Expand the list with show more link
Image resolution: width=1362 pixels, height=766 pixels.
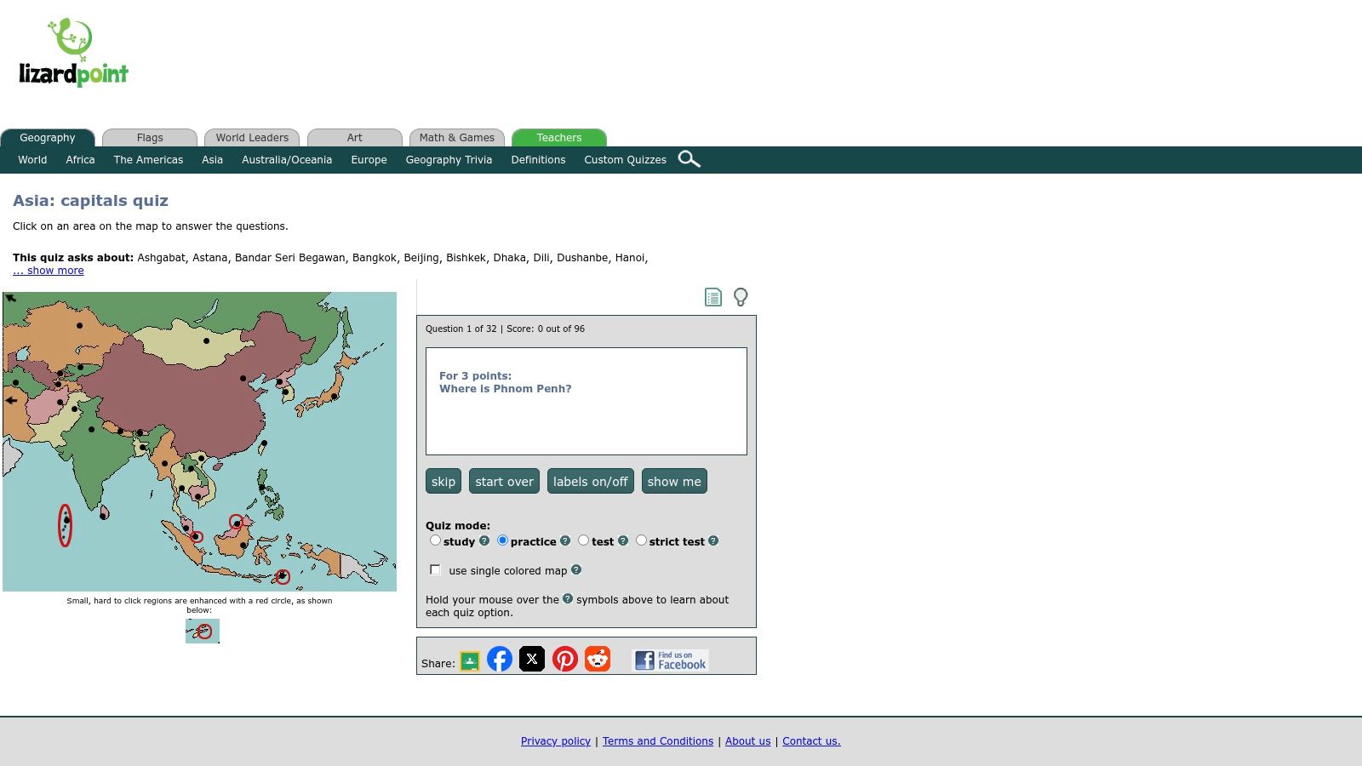[48, 270]
